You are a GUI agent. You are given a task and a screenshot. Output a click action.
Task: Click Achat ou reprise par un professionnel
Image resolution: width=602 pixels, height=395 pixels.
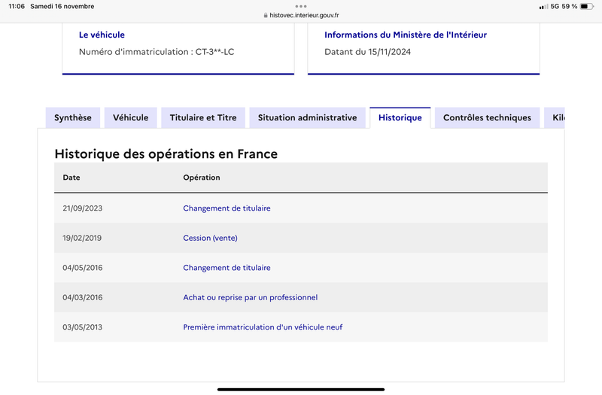click(x=251, y=297)
